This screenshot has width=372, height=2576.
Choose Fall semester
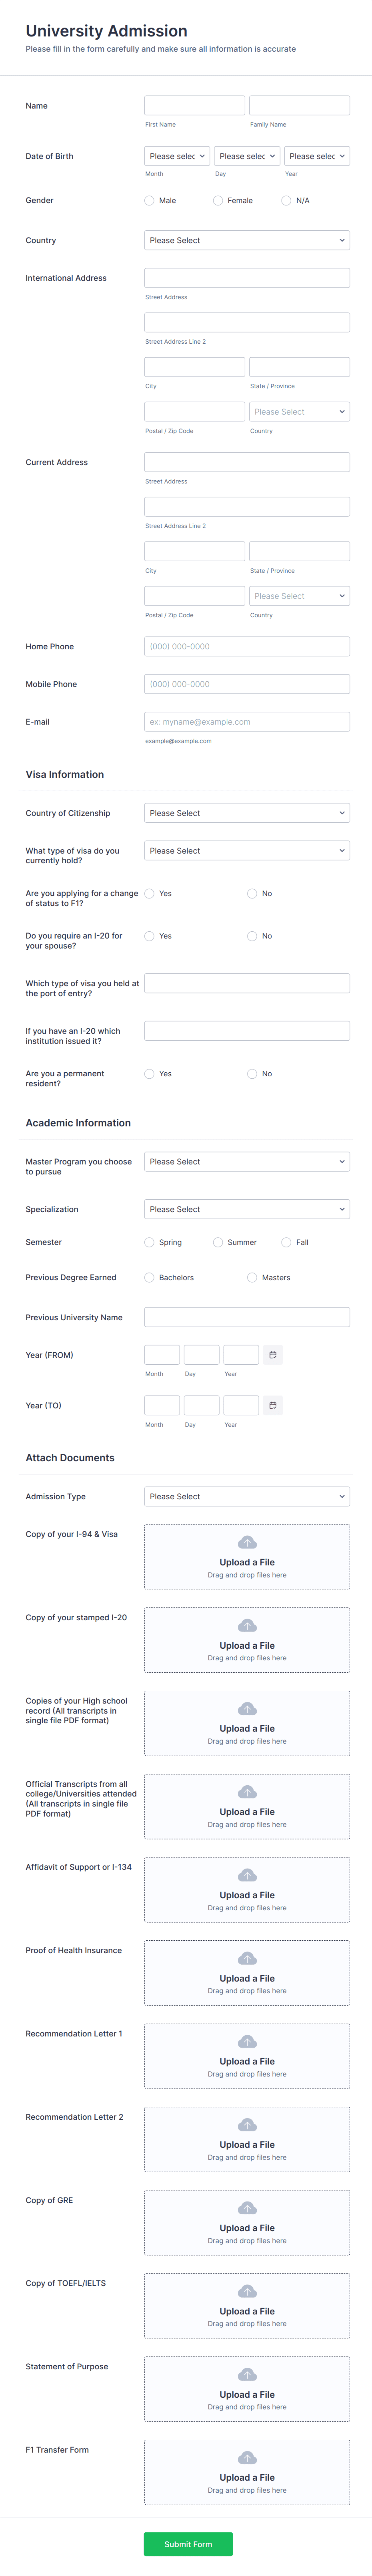click(287, 1242)
